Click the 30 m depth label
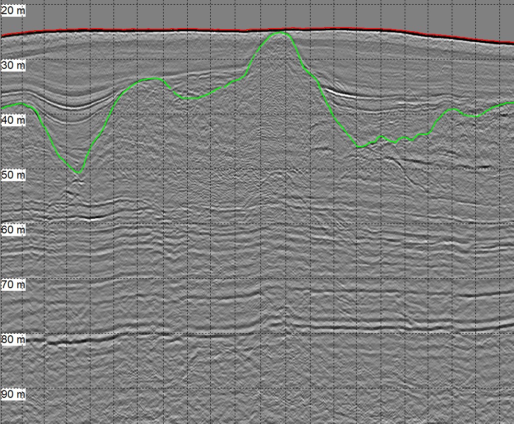 click(13, 65)
